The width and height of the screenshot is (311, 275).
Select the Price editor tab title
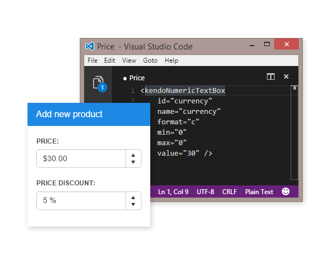pyautogui.click(x=137, y=78)
